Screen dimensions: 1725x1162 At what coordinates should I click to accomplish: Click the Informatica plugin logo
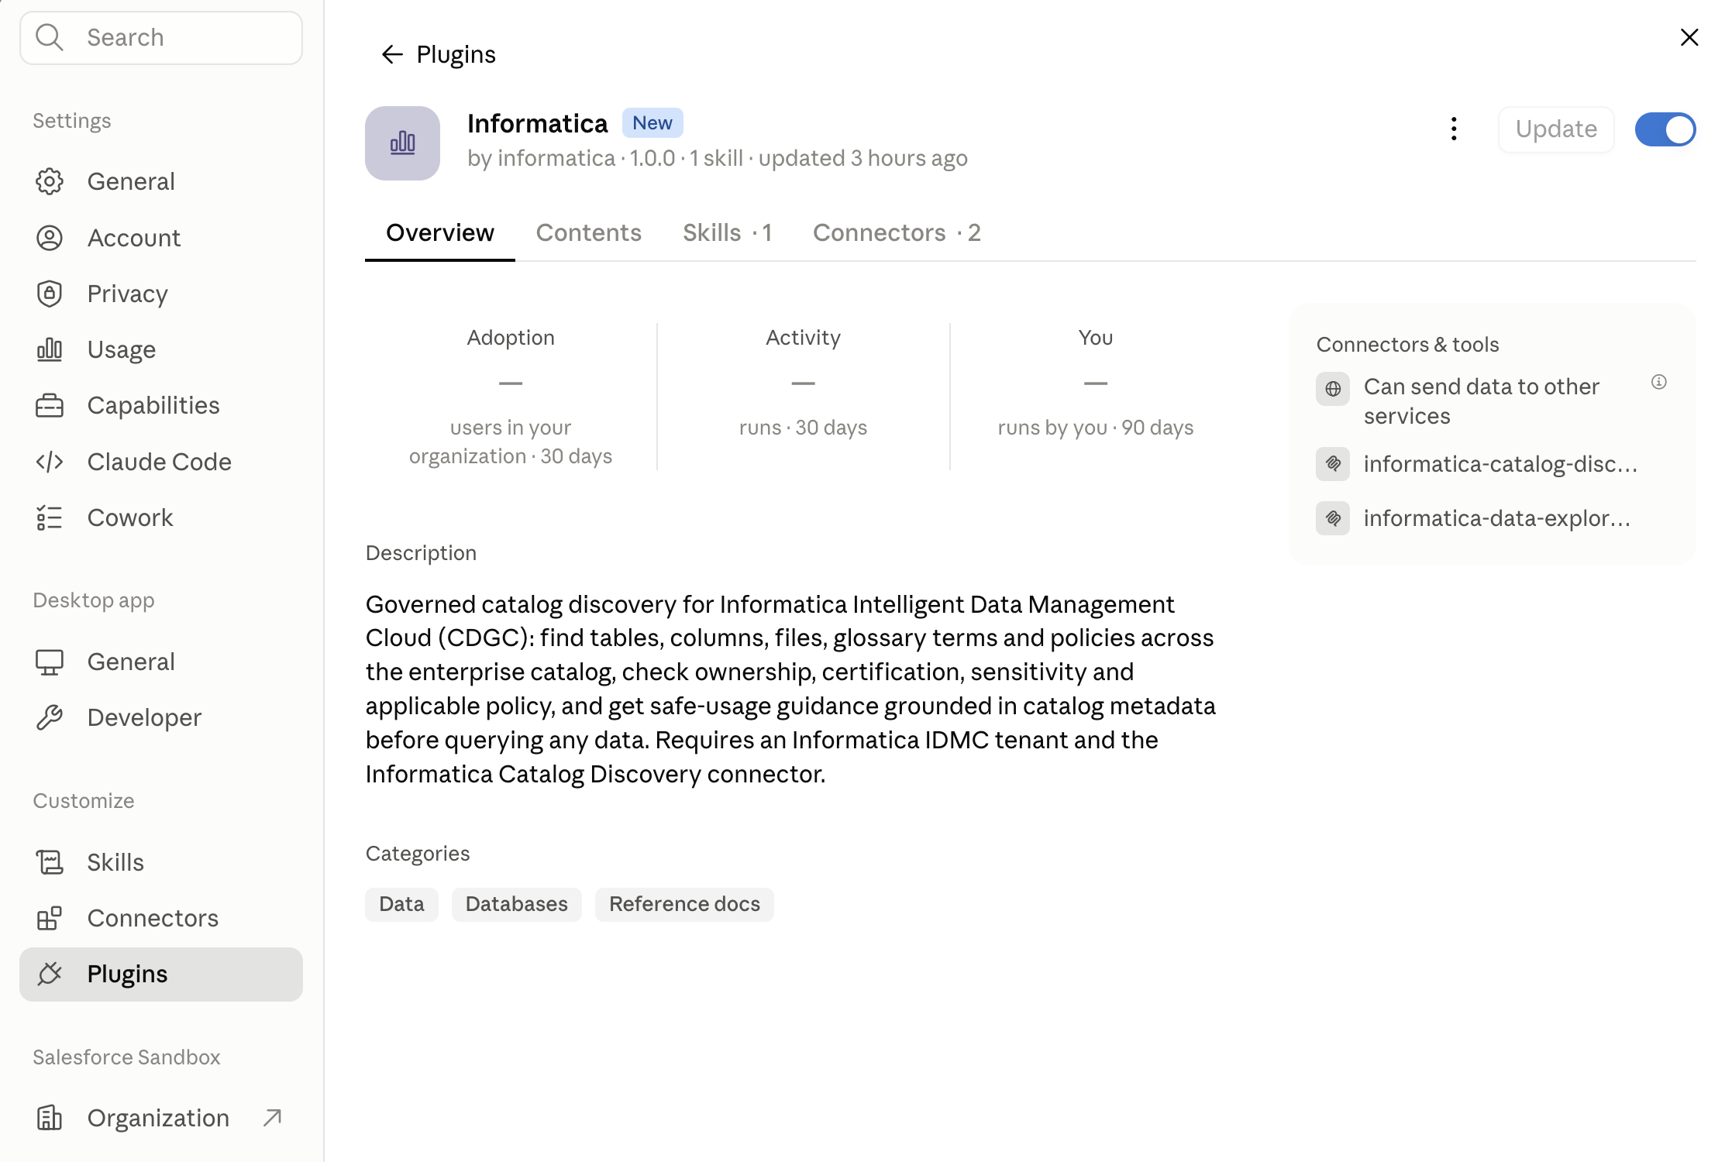pyautogui.click(x=402, y=143)
